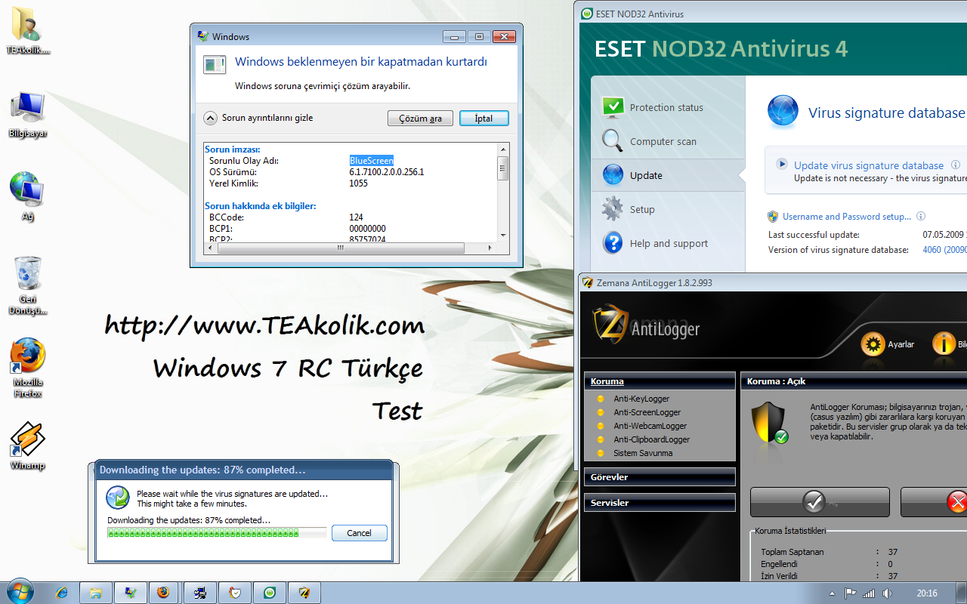967x604 pixels.
Task: Open Internet Explorer from the taskbar
Action: pos(62,593)
